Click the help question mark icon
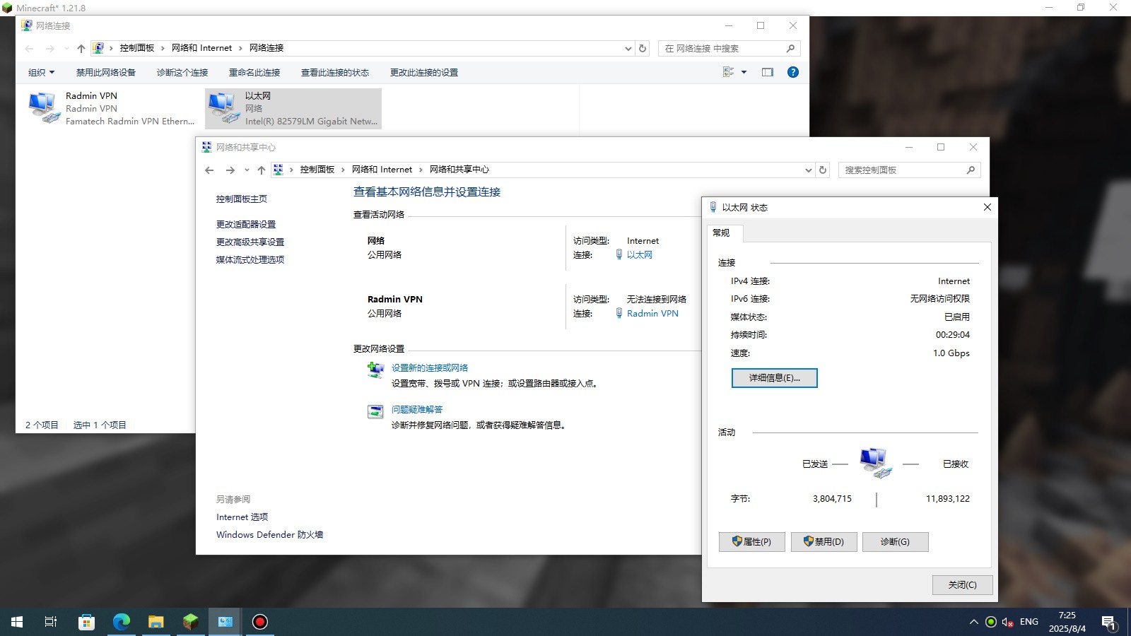 tap(793, 72)
